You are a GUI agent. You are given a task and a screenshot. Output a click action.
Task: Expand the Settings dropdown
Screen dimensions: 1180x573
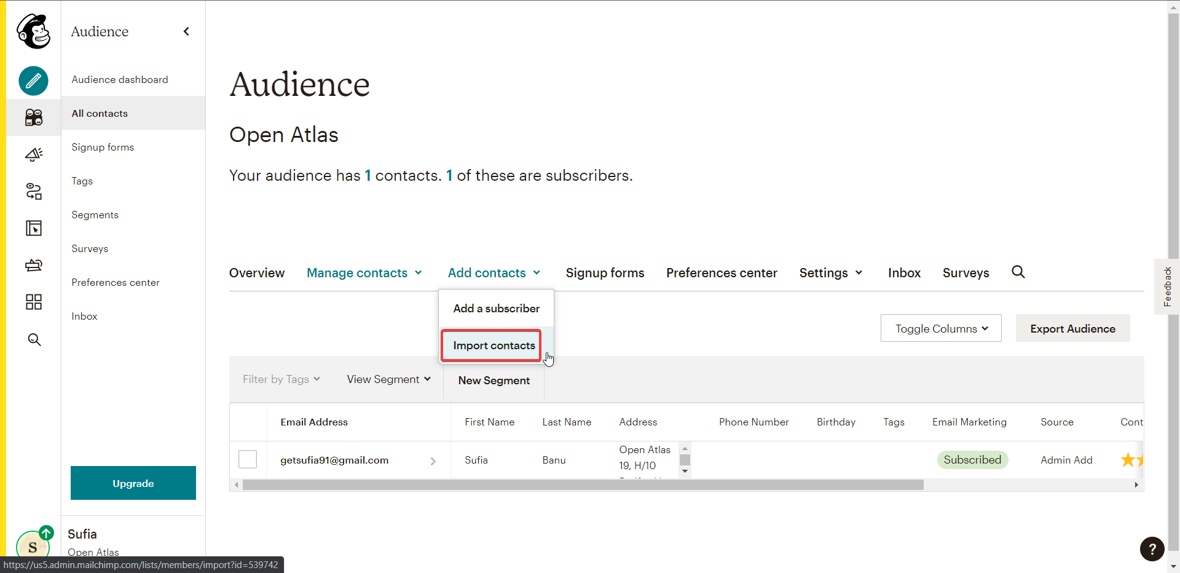pyautogui.click(x=831, y=273)
